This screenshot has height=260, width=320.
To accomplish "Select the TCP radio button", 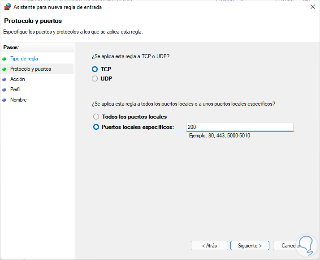I will click(95, 69).
